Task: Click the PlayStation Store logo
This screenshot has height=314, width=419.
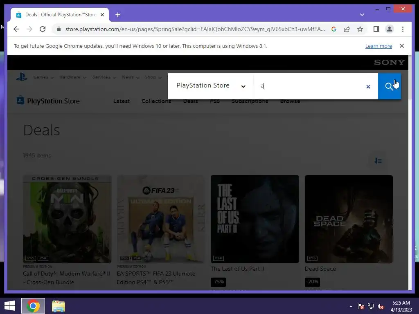Action: tap(48, 101)
